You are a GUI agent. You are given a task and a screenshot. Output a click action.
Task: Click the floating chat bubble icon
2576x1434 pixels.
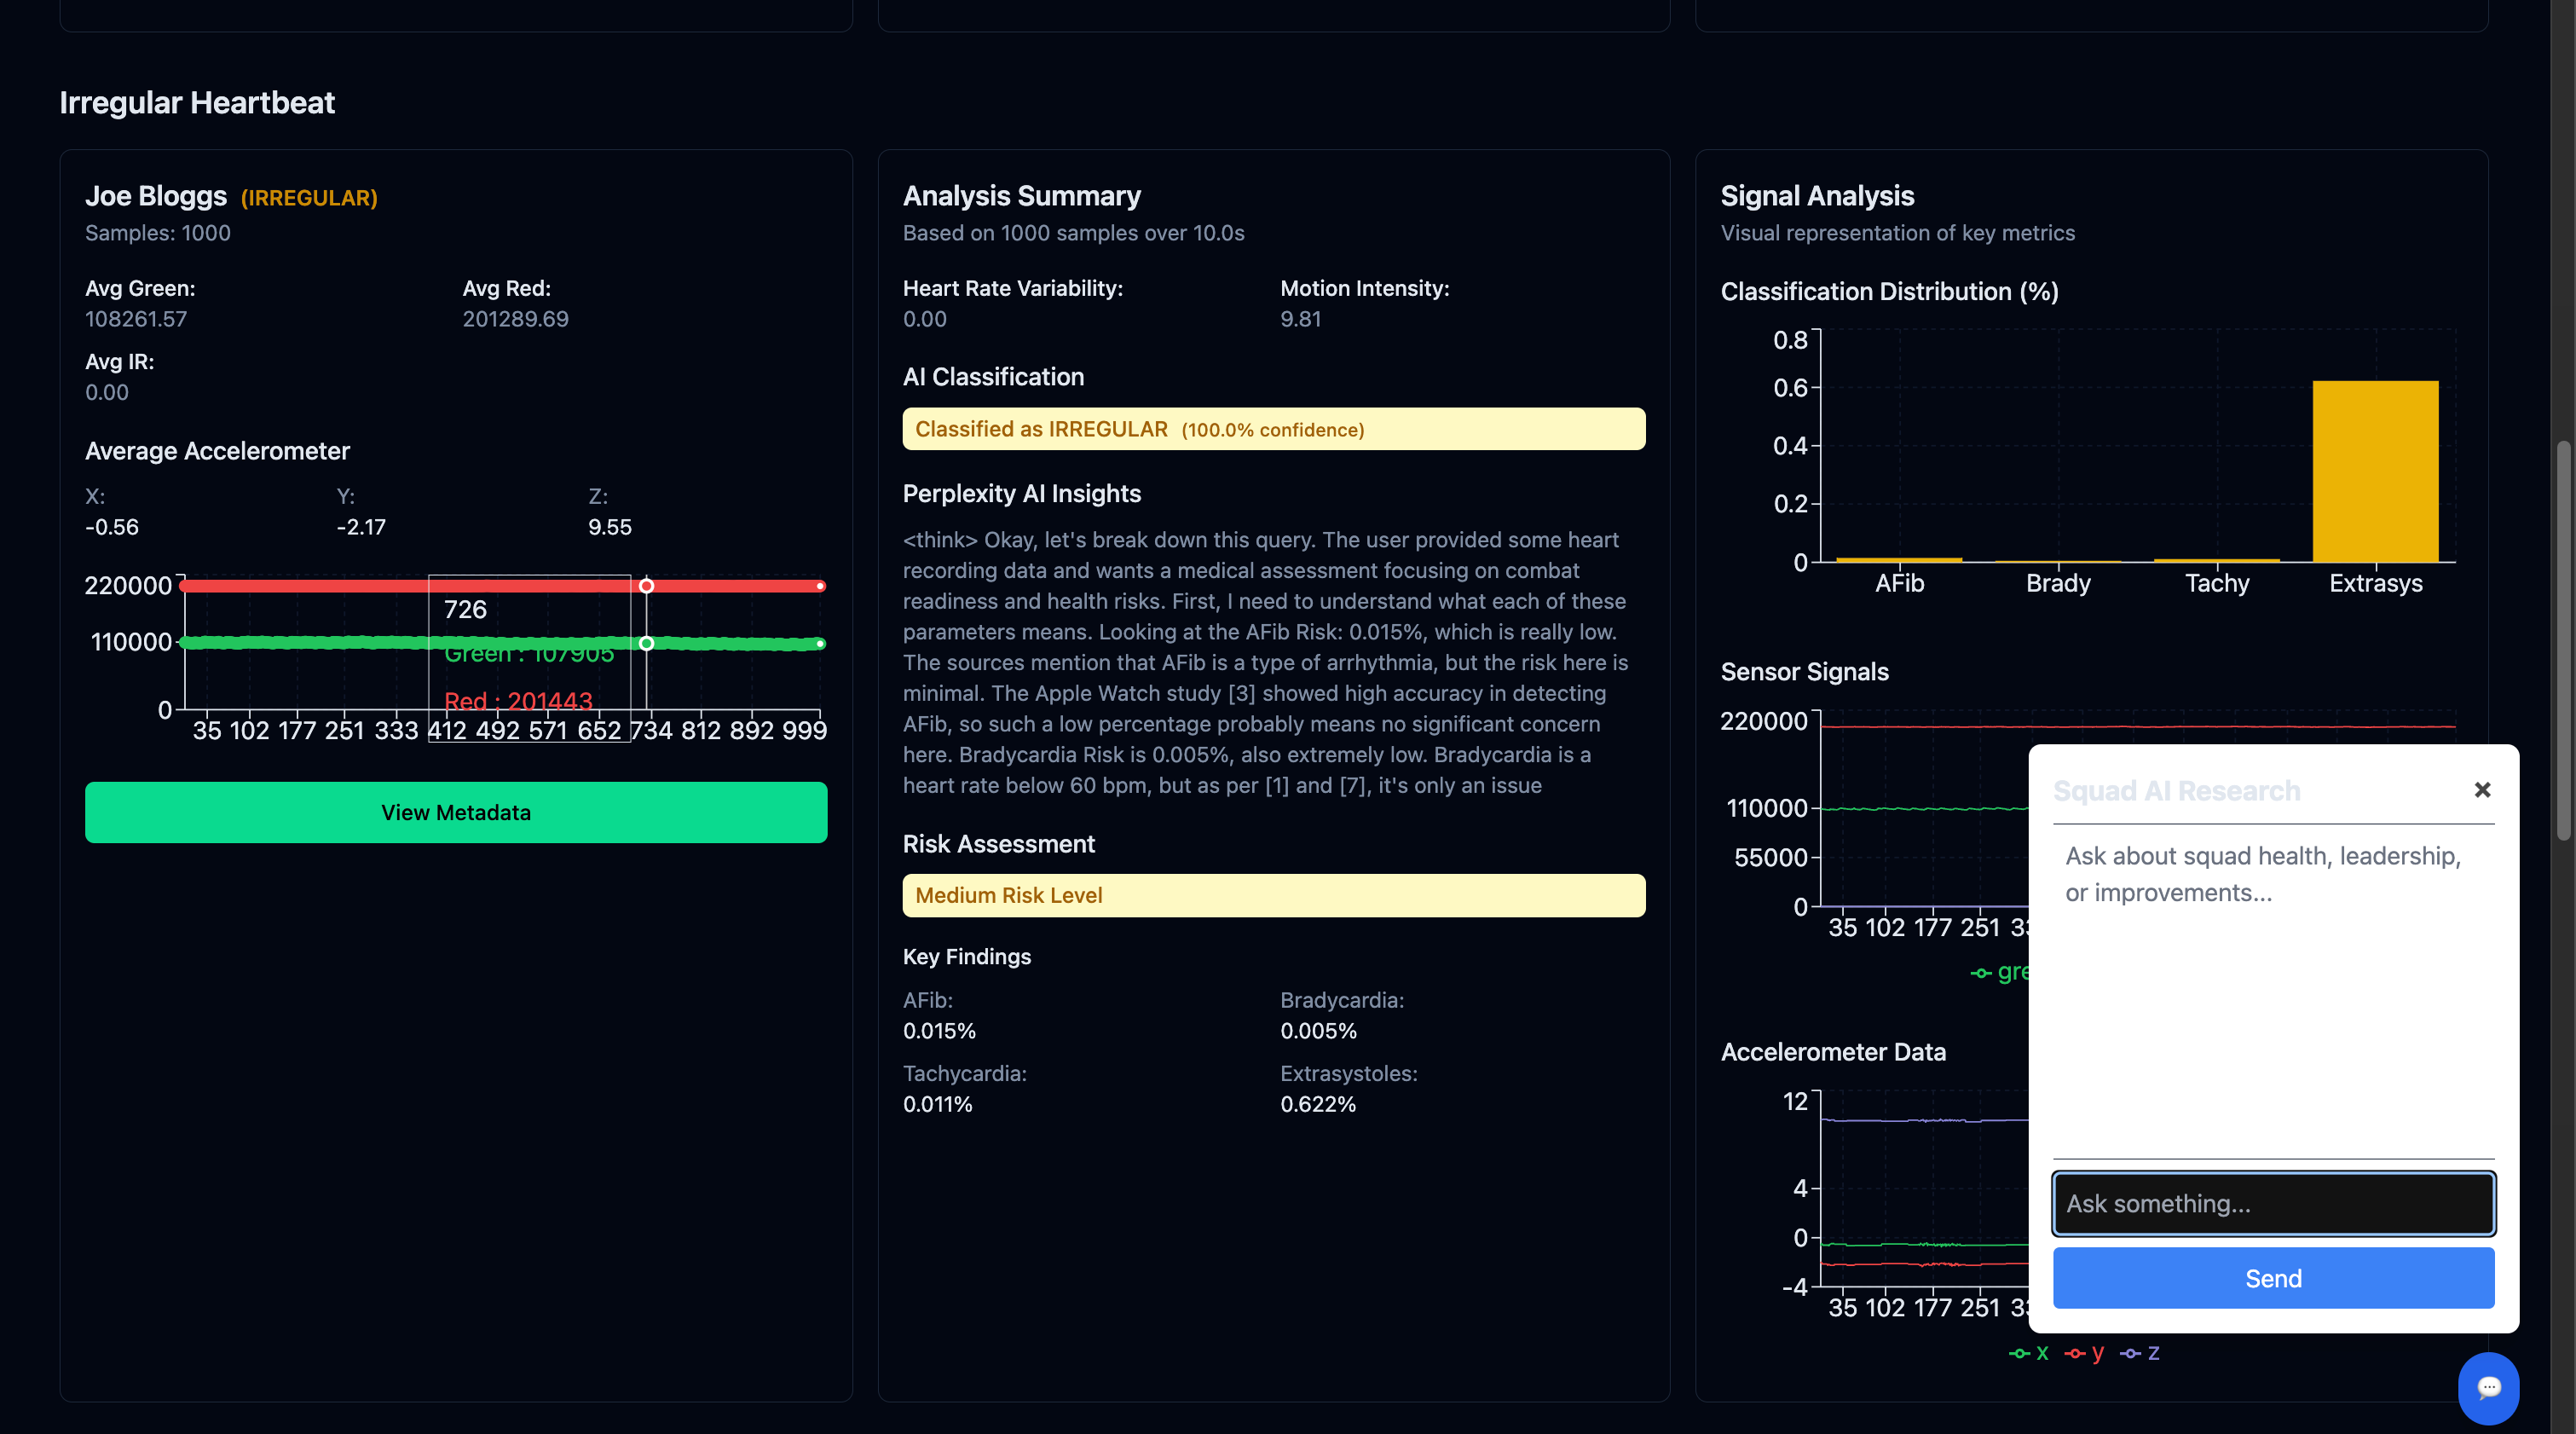click(2488, 1387)
